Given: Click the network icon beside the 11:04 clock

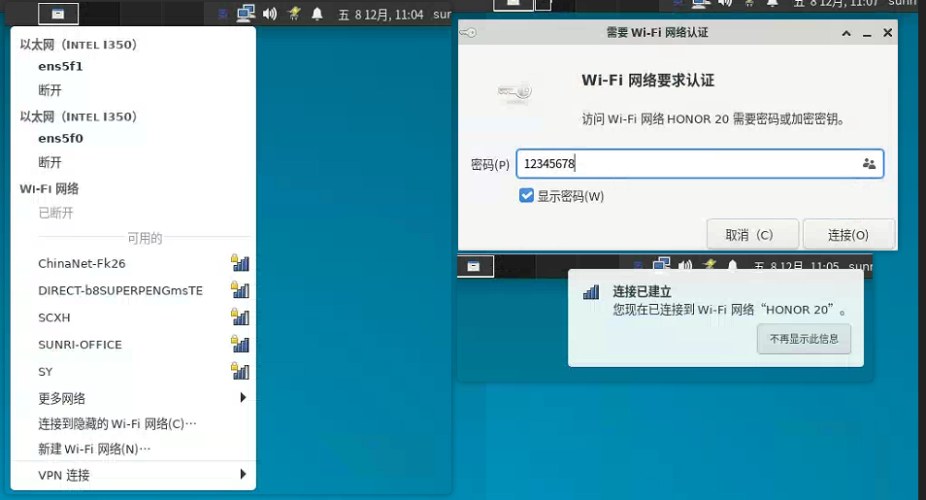Looking at the screenshot, I should (x=246, y=14).
